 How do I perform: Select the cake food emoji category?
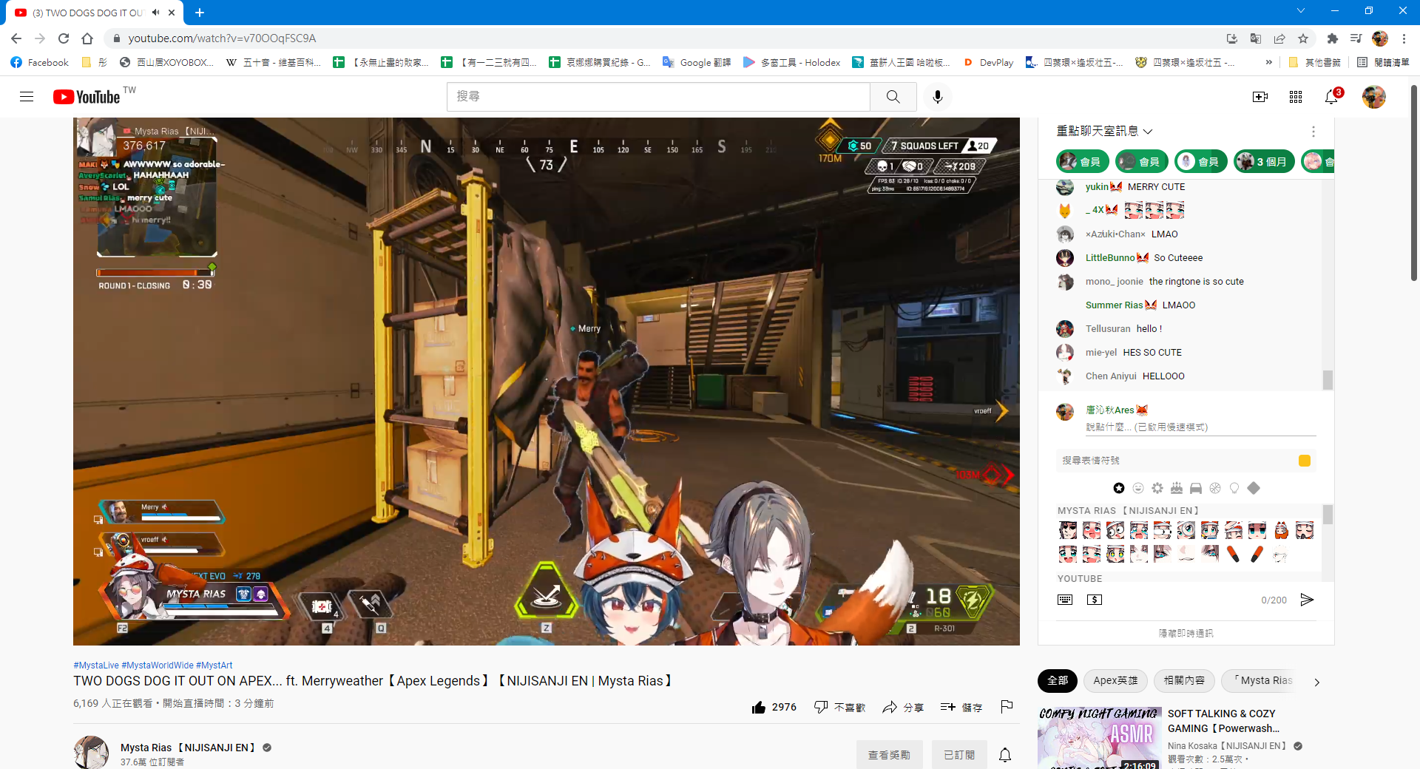1177,488
